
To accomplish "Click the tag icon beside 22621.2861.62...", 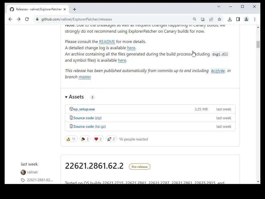I will [23, 180].
